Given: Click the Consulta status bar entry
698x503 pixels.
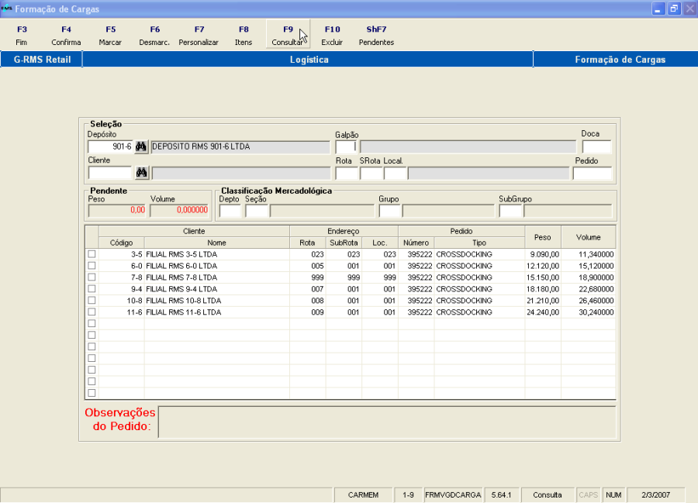Looking at the screenshot, I should (548, 495).
